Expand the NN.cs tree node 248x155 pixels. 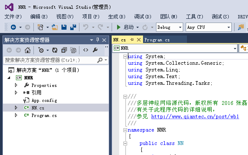pos(16,108)
